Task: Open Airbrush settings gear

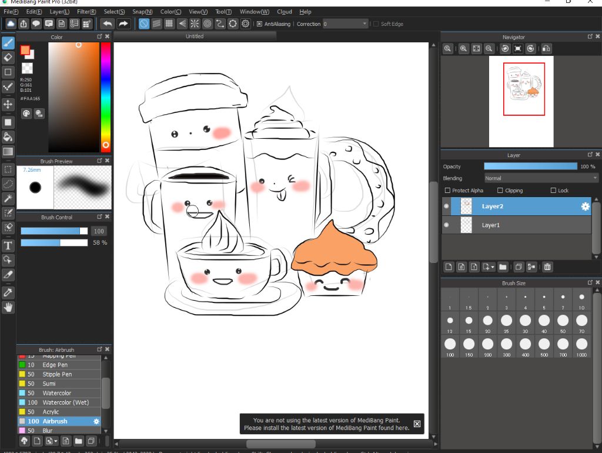Action: click(96, 421)
